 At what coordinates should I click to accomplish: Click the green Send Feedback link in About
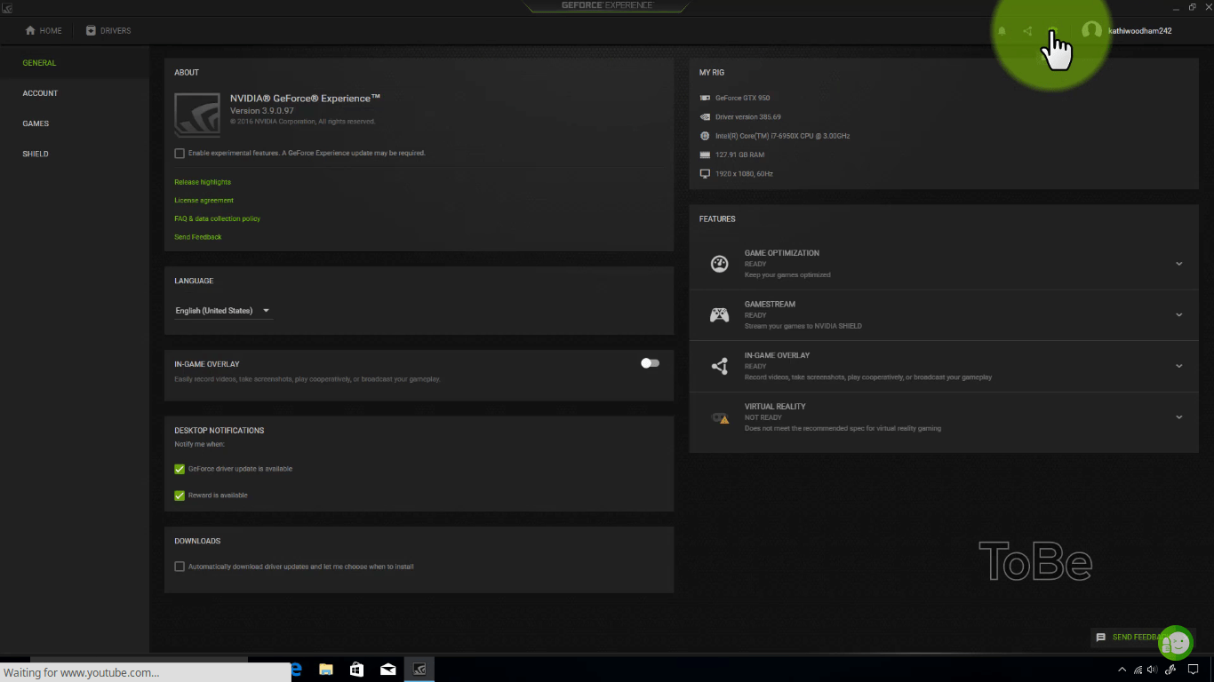(x=197, y=237)
